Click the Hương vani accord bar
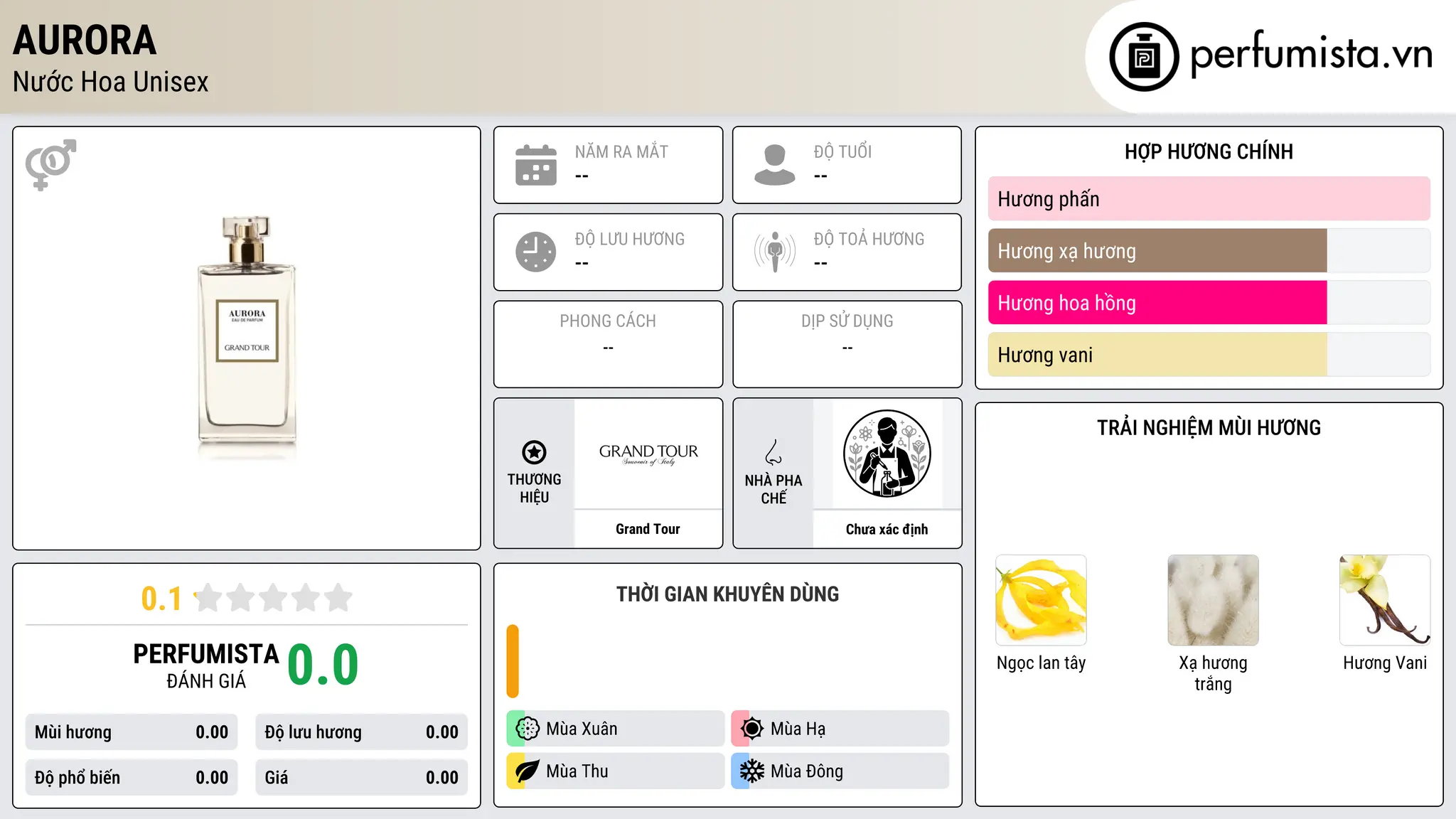 [1209, 355]
